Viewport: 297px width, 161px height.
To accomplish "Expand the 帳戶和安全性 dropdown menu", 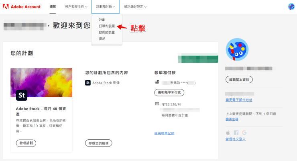I will point(76,7).
